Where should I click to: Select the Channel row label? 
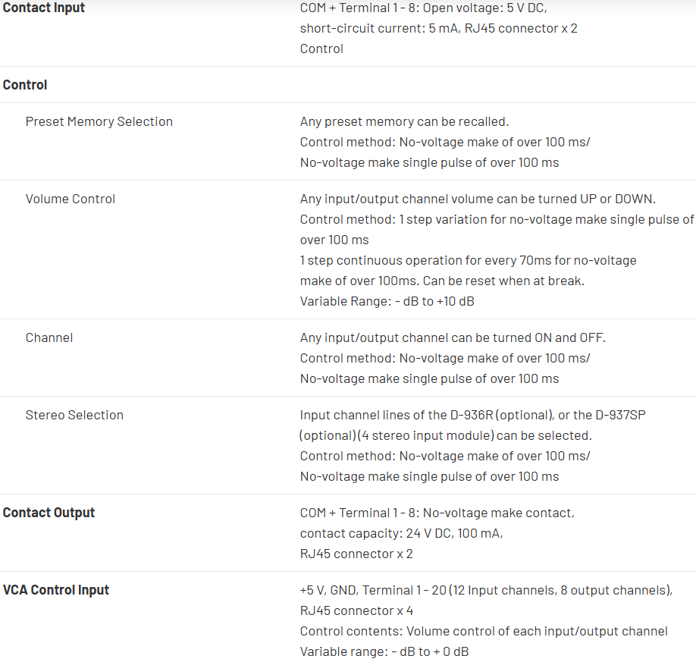pos(49,337)
